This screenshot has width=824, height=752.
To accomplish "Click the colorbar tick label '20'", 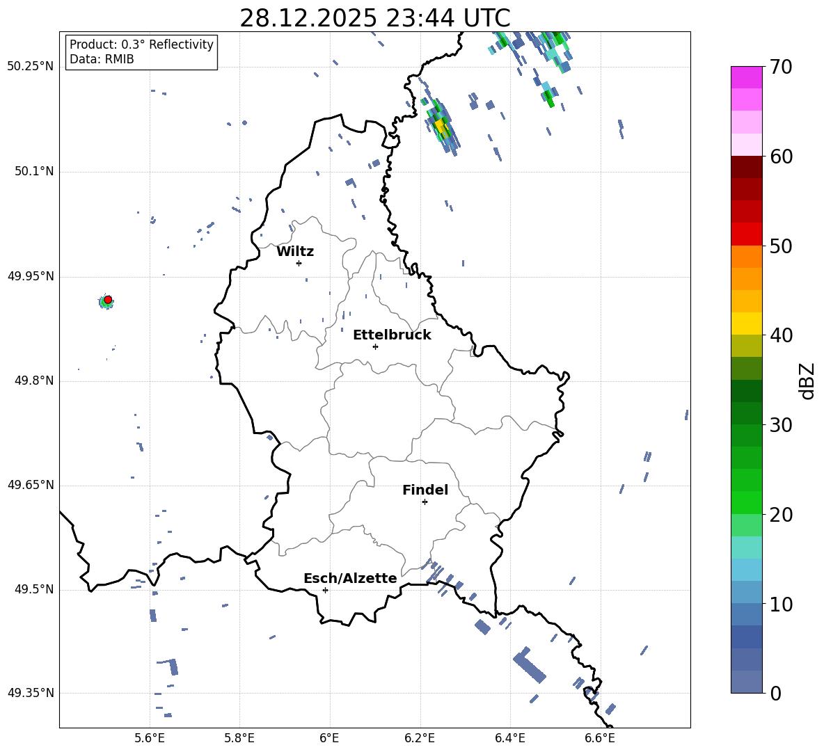I will pos(781,515).
